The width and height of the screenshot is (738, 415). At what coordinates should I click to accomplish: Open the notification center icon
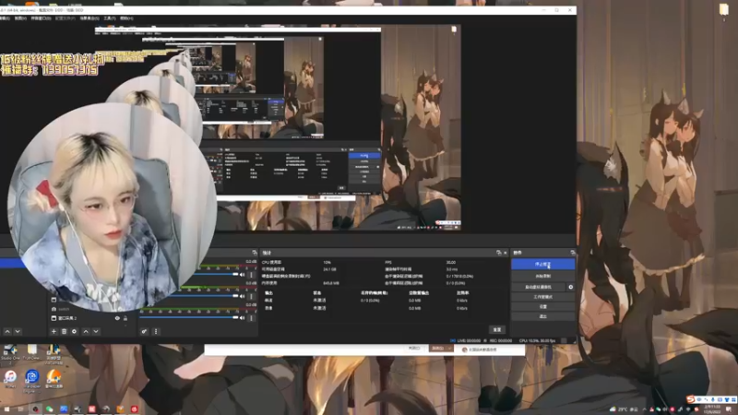point(729,409)
